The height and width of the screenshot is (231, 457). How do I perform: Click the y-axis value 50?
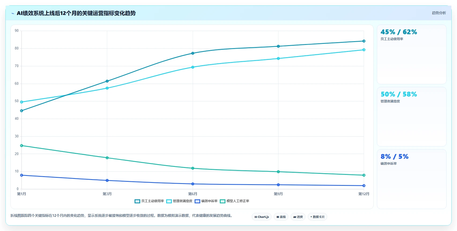17,101
